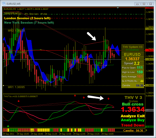This screenshot has width=156, height=138.
Task: Click the EURUSD,M5 title bar text
Action: 13,4
